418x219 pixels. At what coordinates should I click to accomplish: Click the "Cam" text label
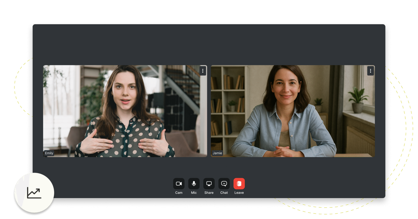coord(179,193)
